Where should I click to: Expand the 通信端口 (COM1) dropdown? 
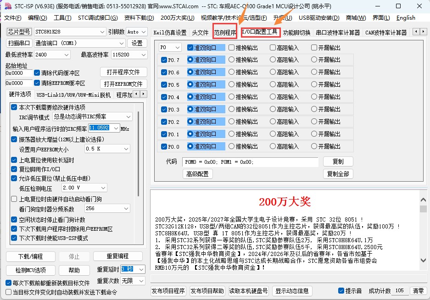tap(122, 43)
